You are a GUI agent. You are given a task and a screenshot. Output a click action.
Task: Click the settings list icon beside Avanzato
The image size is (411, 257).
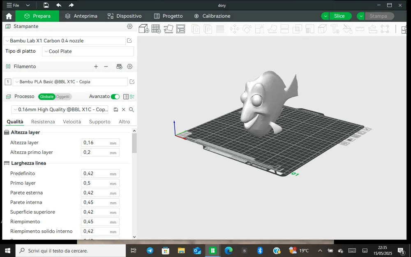pyautogui.click(x=126, y=97)
